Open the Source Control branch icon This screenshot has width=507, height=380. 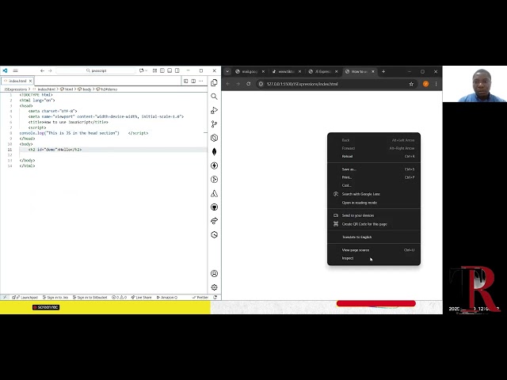(214, 124)
